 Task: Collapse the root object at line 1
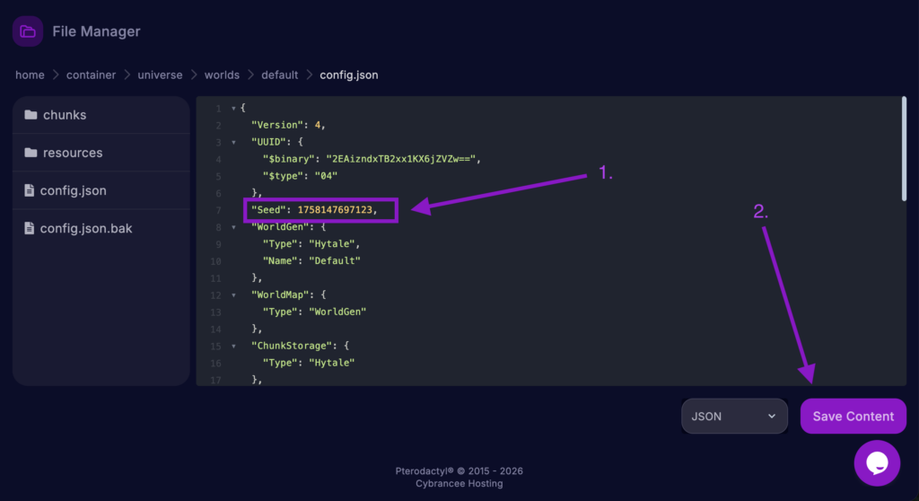233,109
